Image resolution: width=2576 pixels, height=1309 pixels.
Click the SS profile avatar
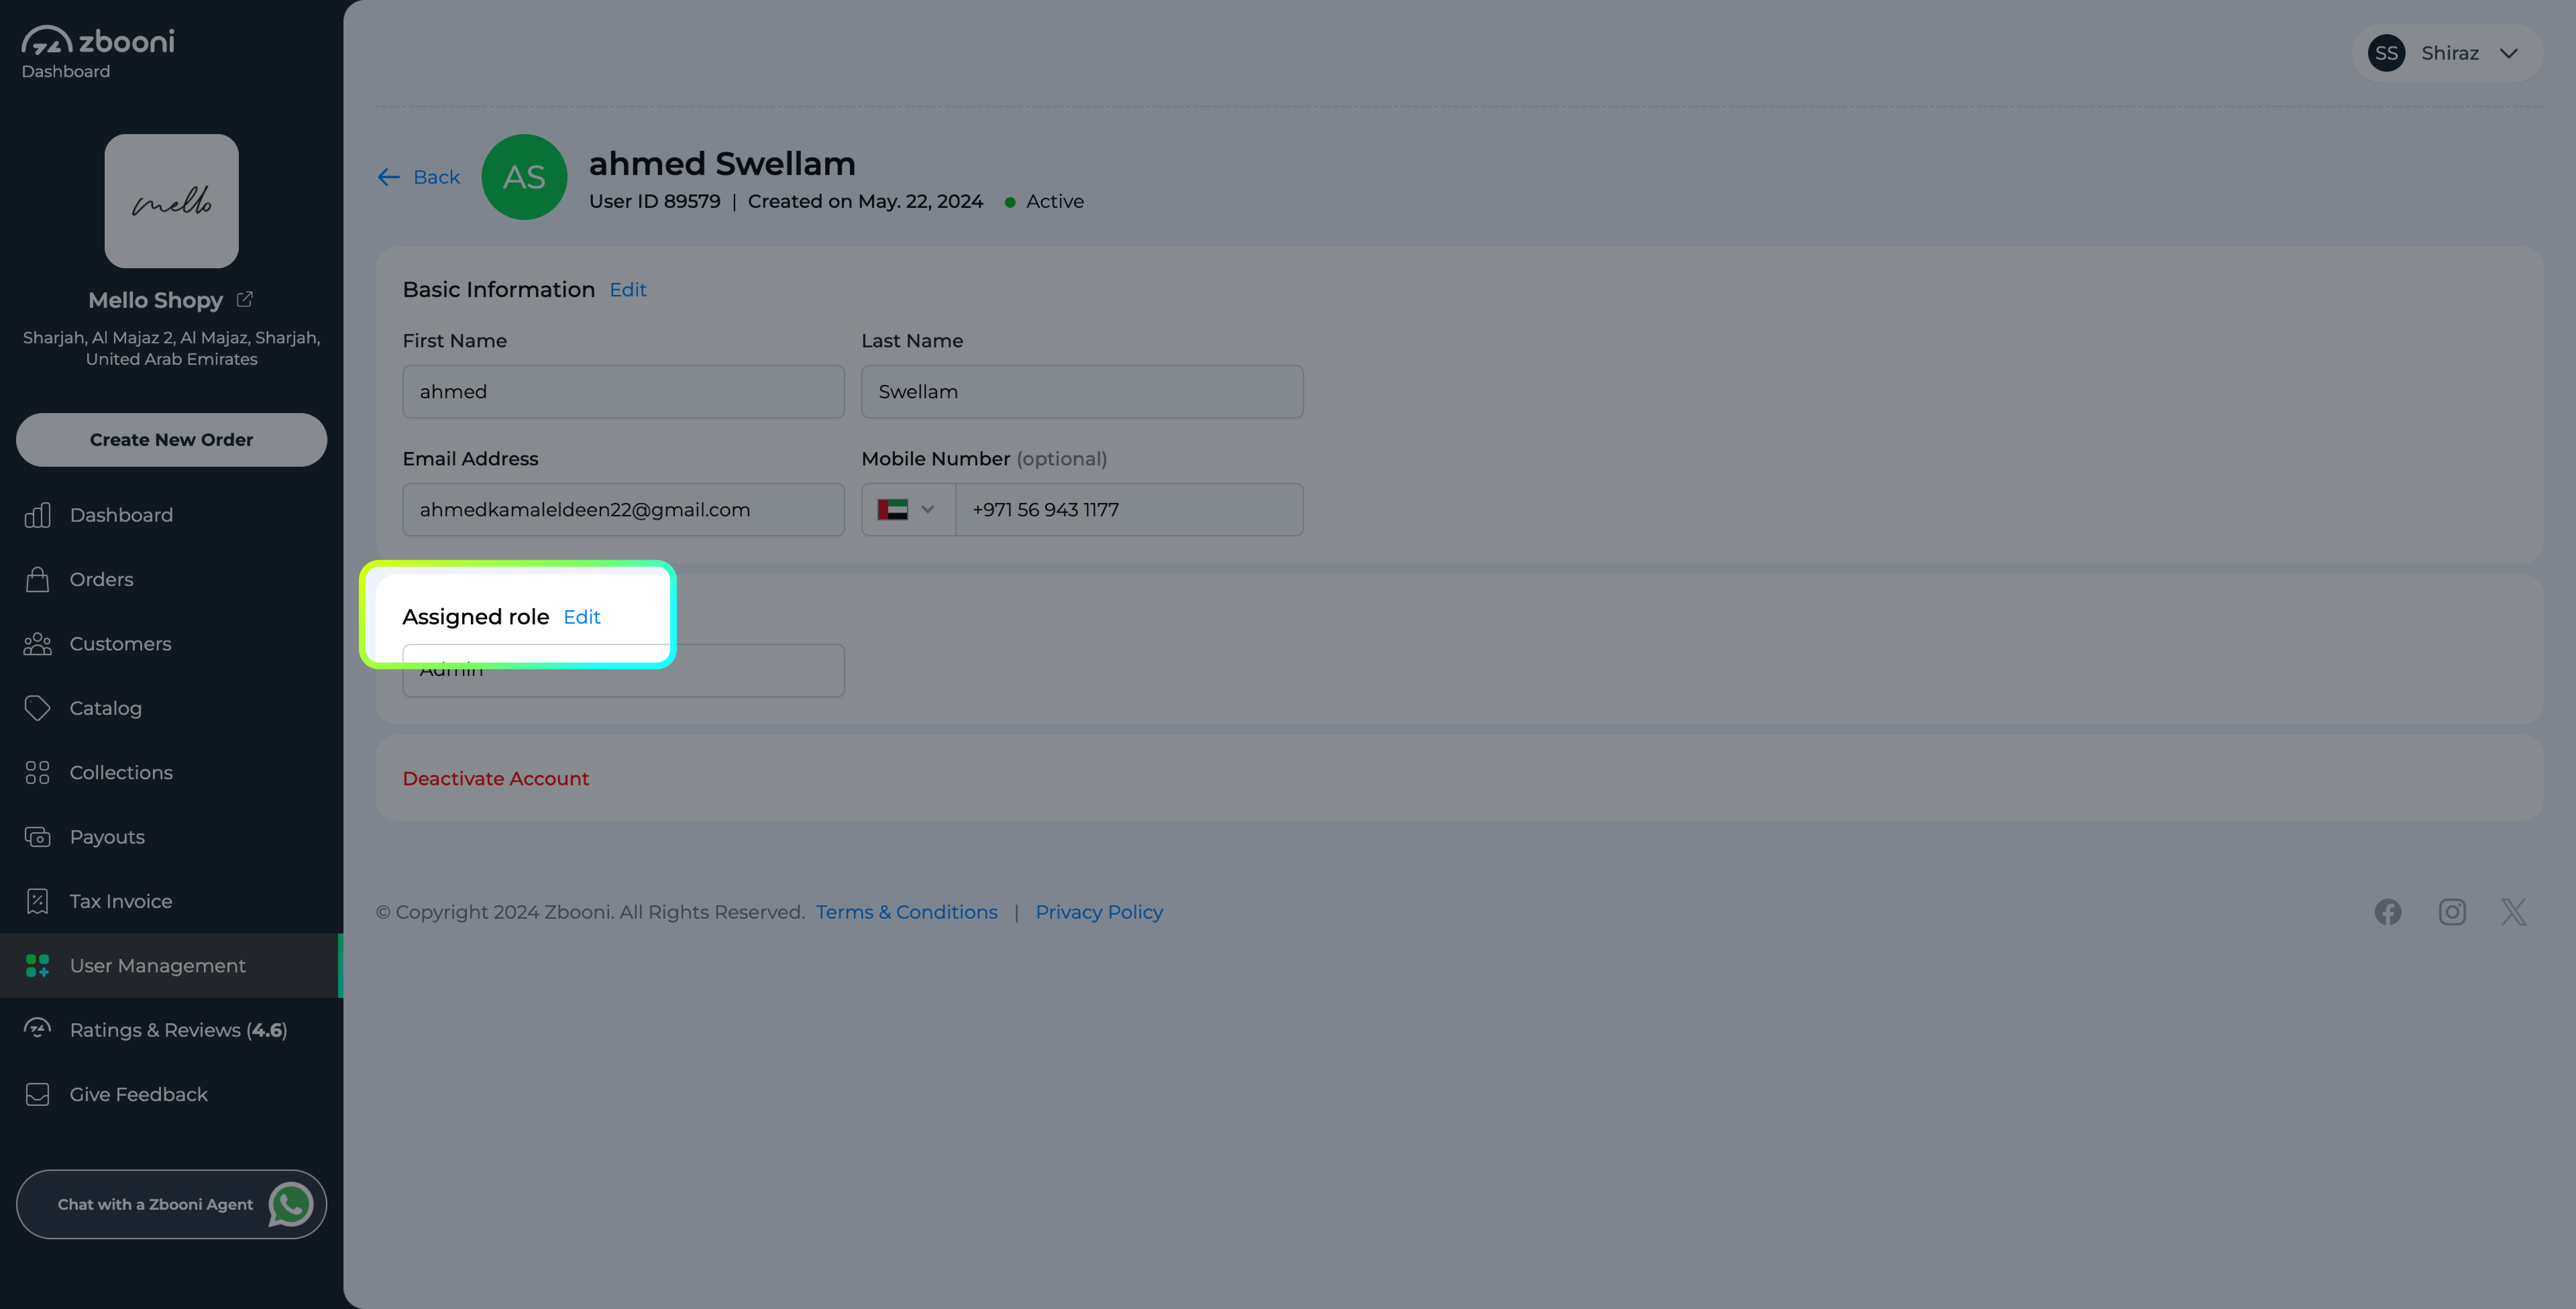coord(2386,53)
